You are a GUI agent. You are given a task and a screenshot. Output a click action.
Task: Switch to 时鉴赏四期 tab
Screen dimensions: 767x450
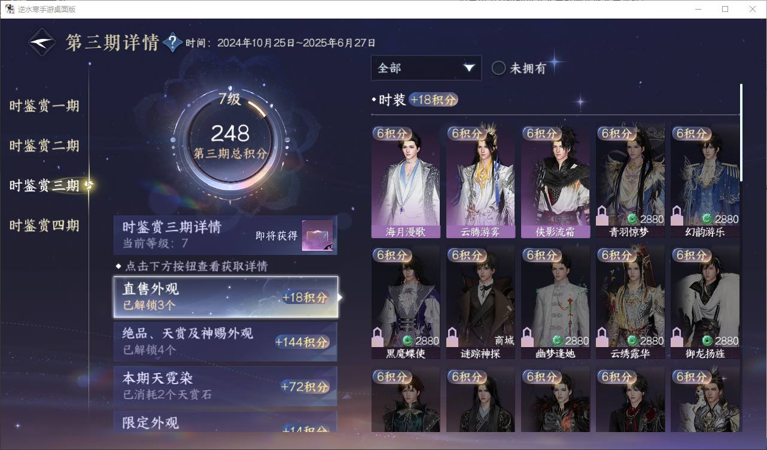tap(44, 226)
